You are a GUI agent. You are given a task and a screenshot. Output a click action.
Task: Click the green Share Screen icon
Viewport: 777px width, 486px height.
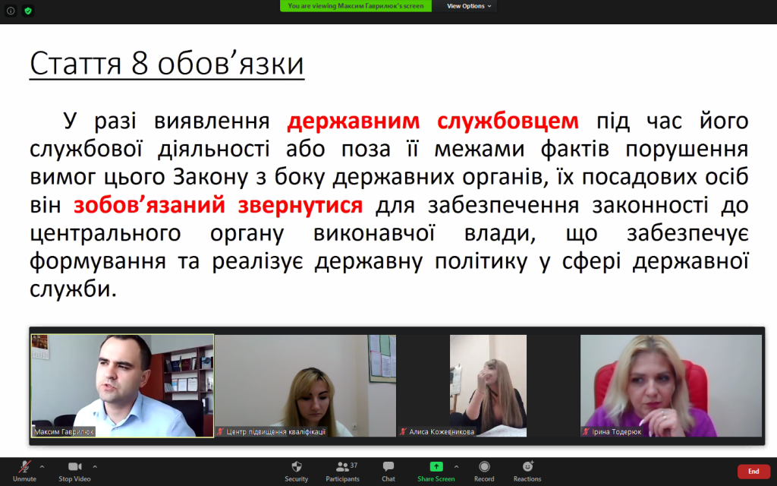[436, 466]
